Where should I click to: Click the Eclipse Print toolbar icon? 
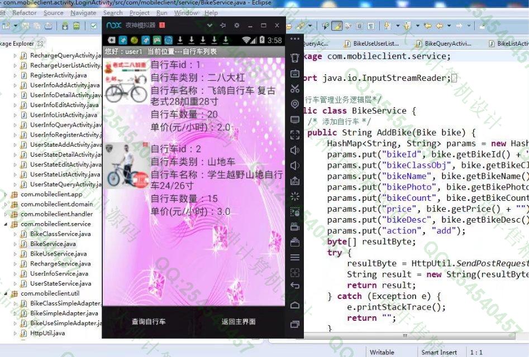48,26
